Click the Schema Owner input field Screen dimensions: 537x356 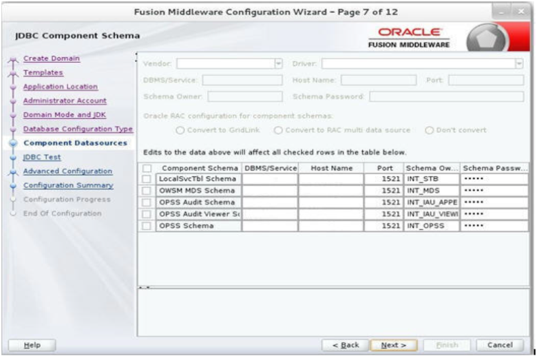pos(245,96)
